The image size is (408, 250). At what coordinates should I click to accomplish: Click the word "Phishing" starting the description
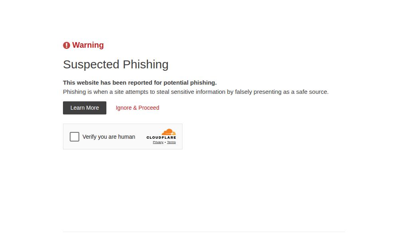click(x=75, y=92)
